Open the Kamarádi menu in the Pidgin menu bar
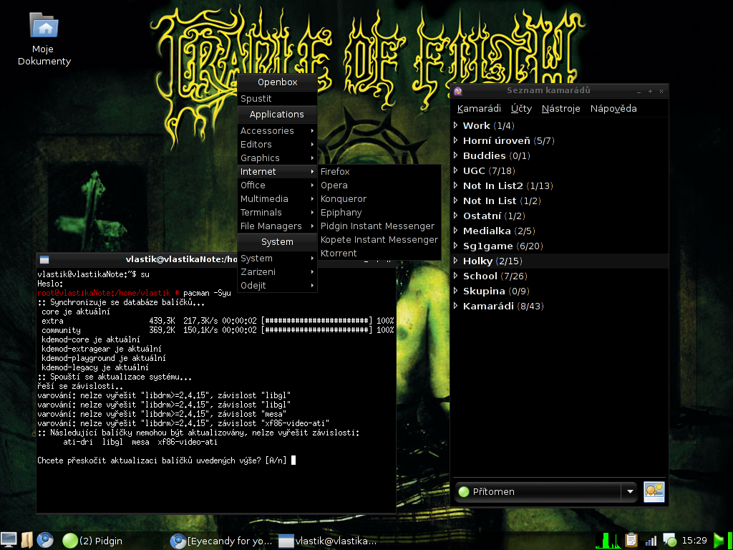Viewport: 733px width, 550px height. point(479,109)
